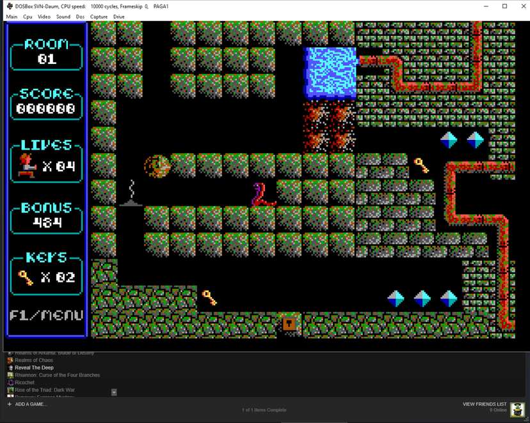Viewport: 530px width, 423px height.
Task: Click the BONUS 484 value
Action: 47,222
